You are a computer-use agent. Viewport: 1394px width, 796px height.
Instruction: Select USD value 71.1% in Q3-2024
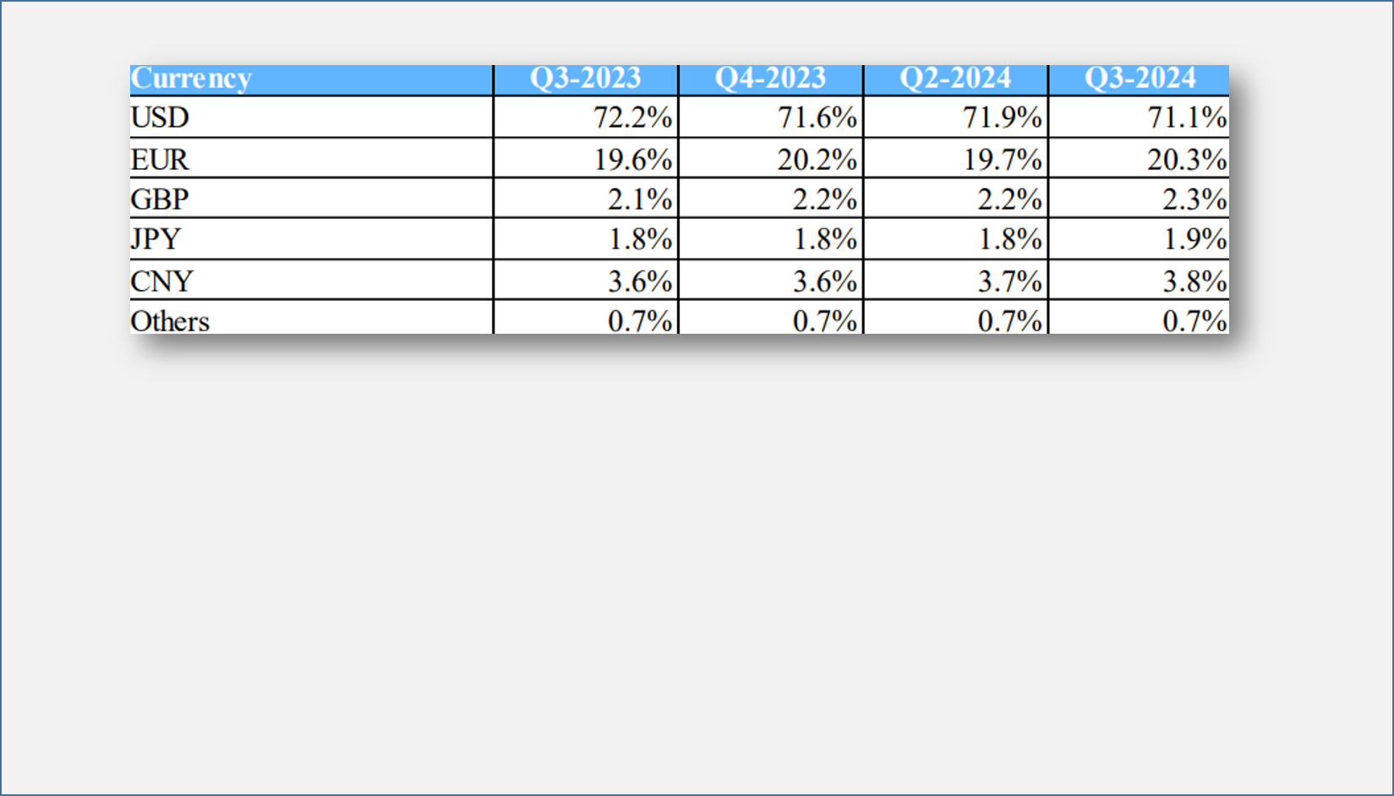click(1187, 117)
